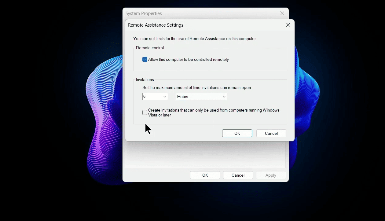Click Cancel in System Properties
385x221 pixels.
238,175
